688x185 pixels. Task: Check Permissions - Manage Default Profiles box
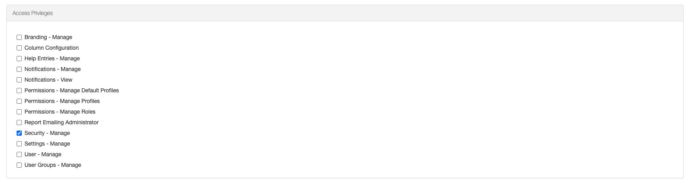pyautogui.click(x=19, y=91)
